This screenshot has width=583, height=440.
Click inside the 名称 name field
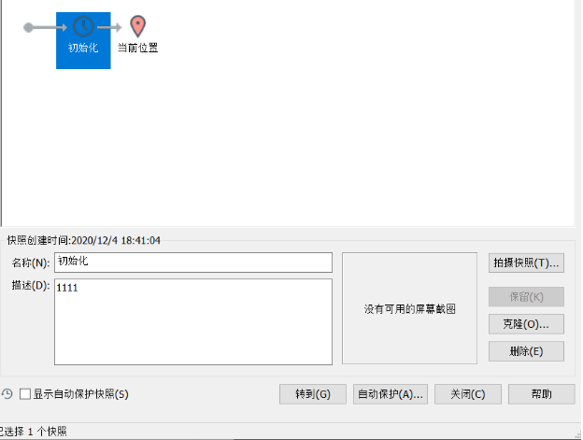(x=192, y=263)
